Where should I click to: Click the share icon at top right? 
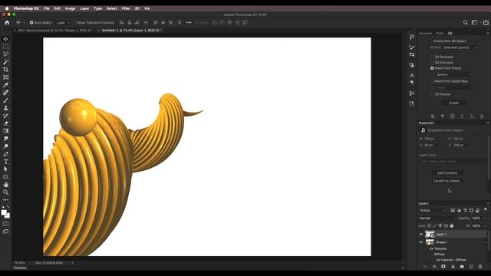tap(486, 22)
